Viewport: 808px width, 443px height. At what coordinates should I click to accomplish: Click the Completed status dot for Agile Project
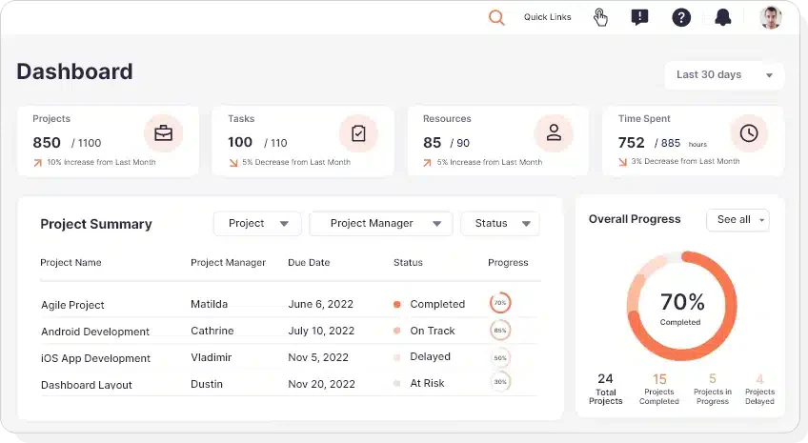click(396, 305)
